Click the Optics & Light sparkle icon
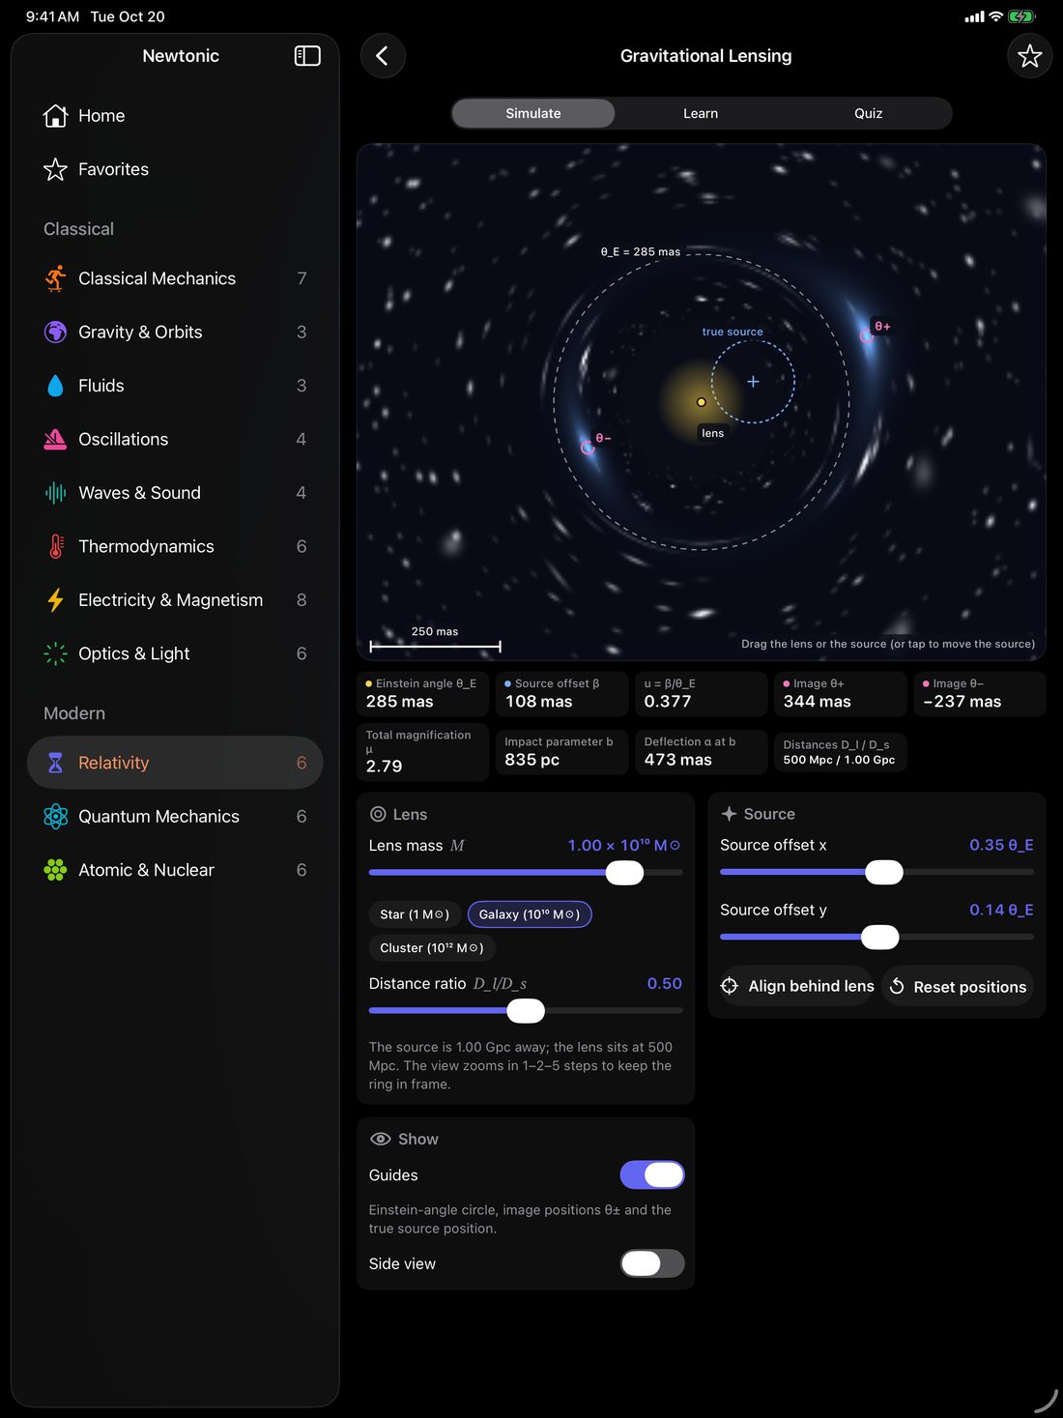The image size is (1063, 1418). [56, 653]
